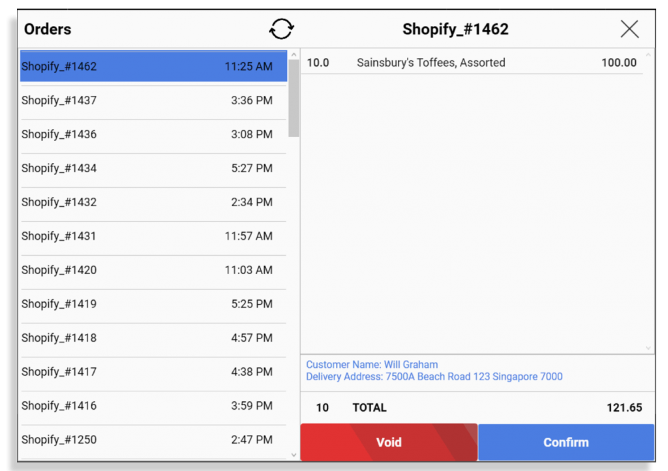
Task: Click the Customer Name: Will Graham text
Action: click(x=372, y=365)
